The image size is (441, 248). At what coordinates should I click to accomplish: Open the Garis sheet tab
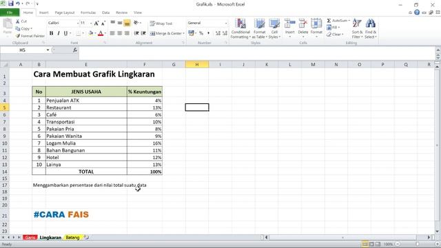(x=30, y=238)
